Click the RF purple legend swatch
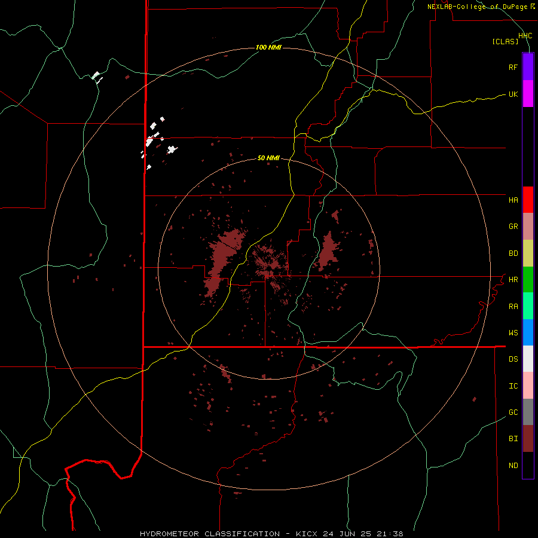The height and width of the screenshot is (538, 538). (528, 67)
